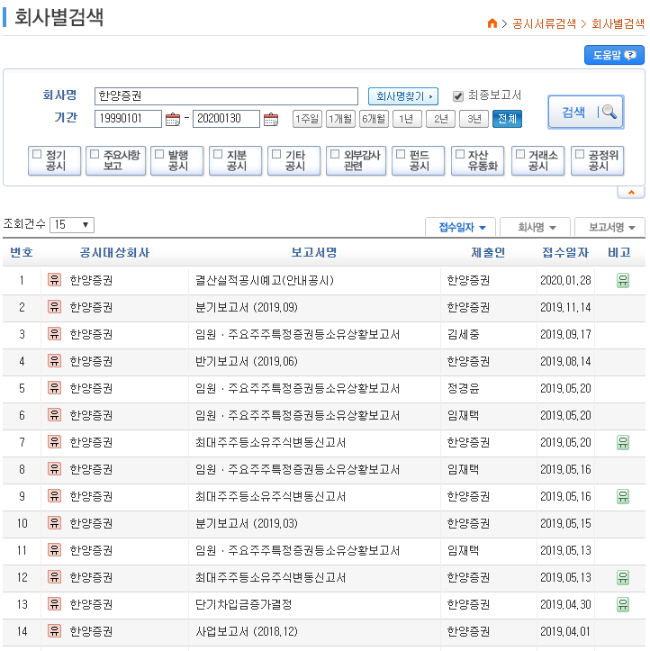Viewport: 650px width, 651px height.
Task: Click red 유 icon in row 10
Action: click(x=54, y=523)
